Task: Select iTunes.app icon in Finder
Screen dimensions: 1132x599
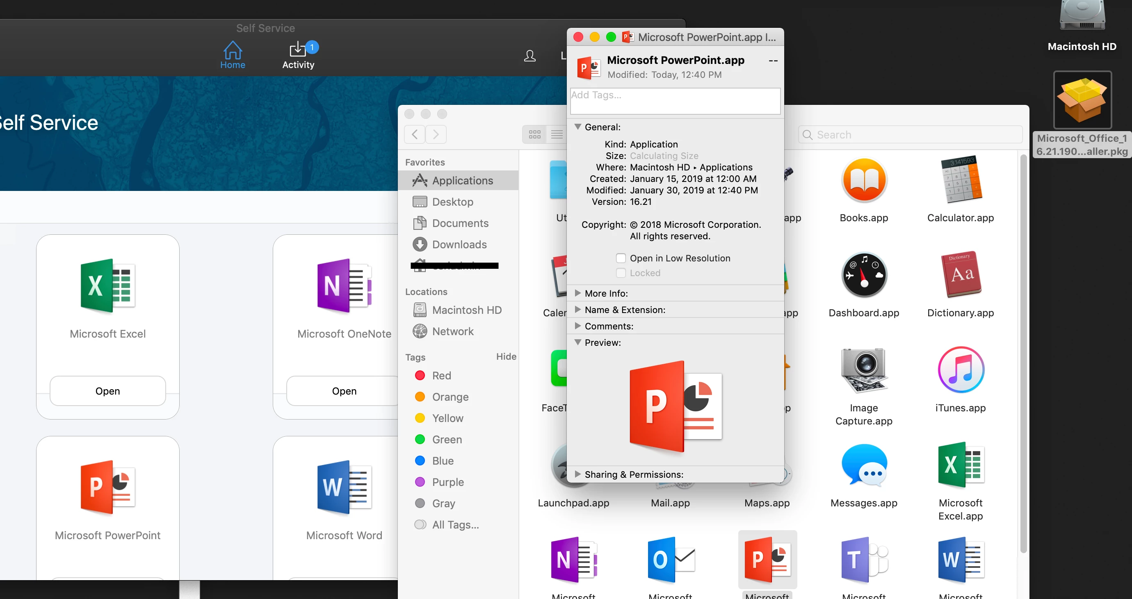Action: (x=961, y=370)
